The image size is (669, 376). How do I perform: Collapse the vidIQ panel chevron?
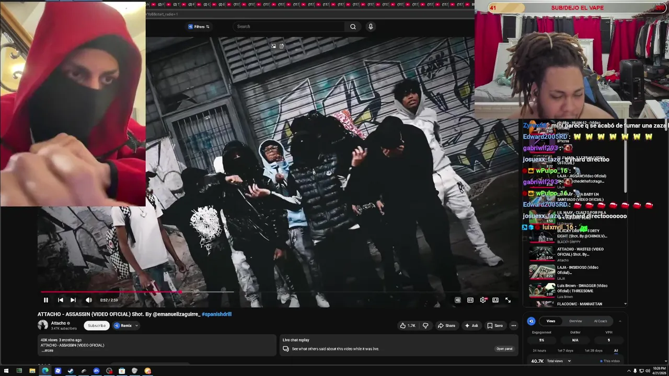tap(620, 321)
